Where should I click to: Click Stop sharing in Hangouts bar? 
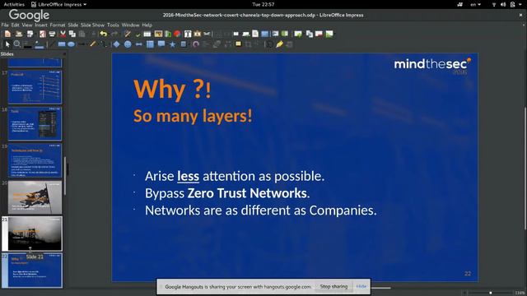click(x=333, y=286)
